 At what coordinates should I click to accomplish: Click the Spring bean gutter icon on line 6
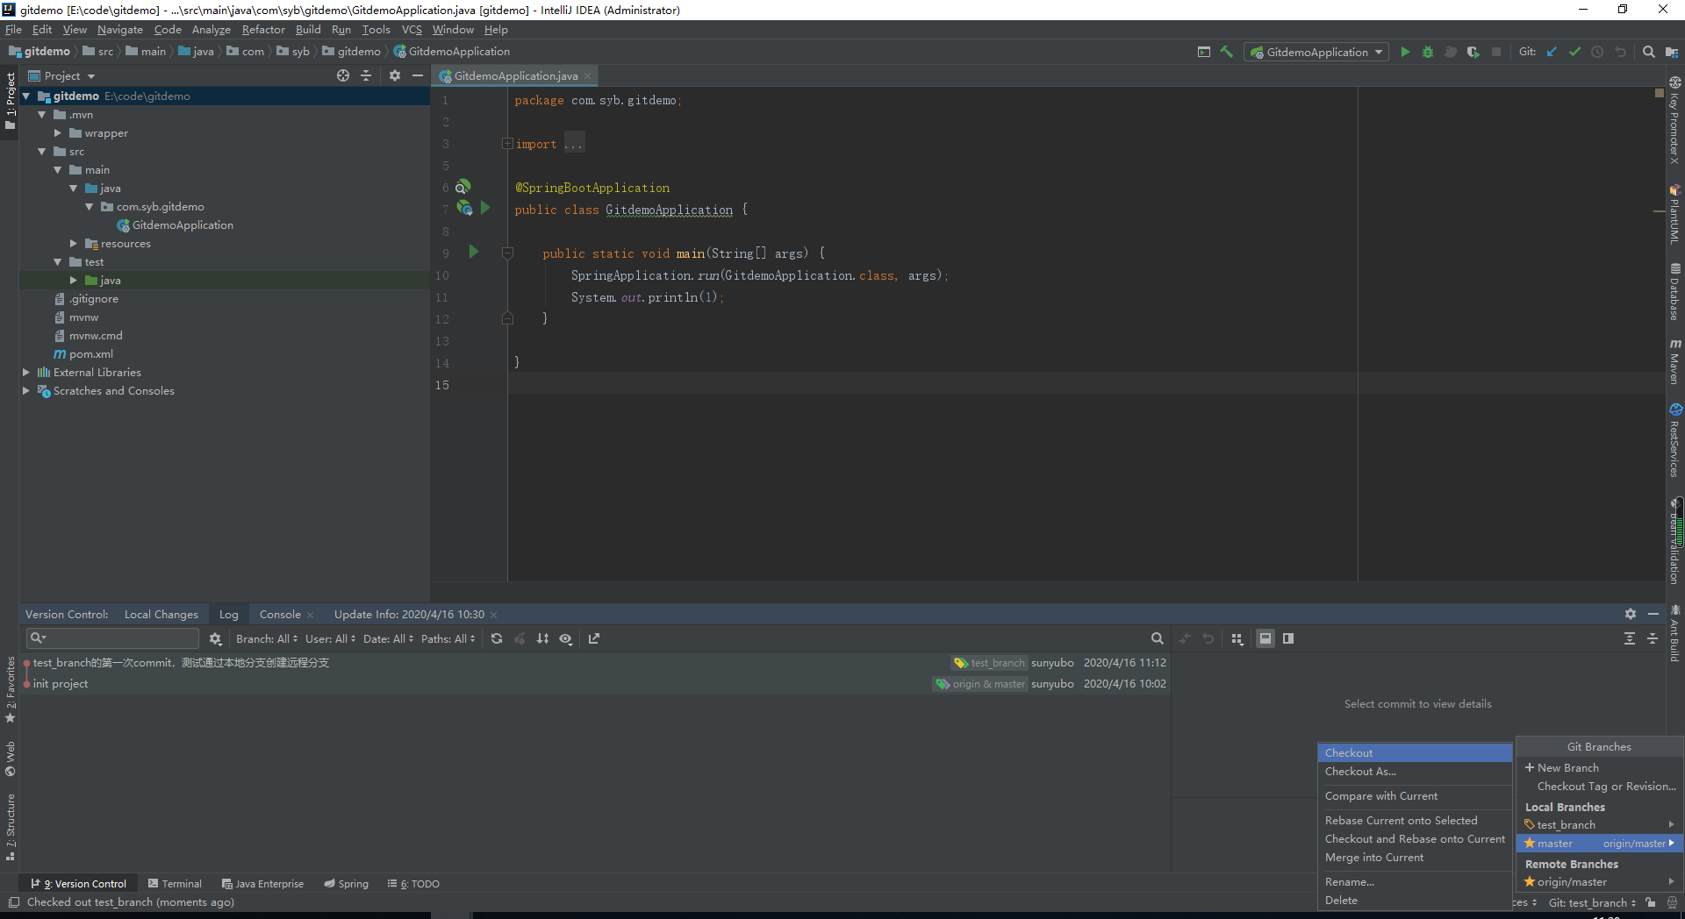(462, 186)
